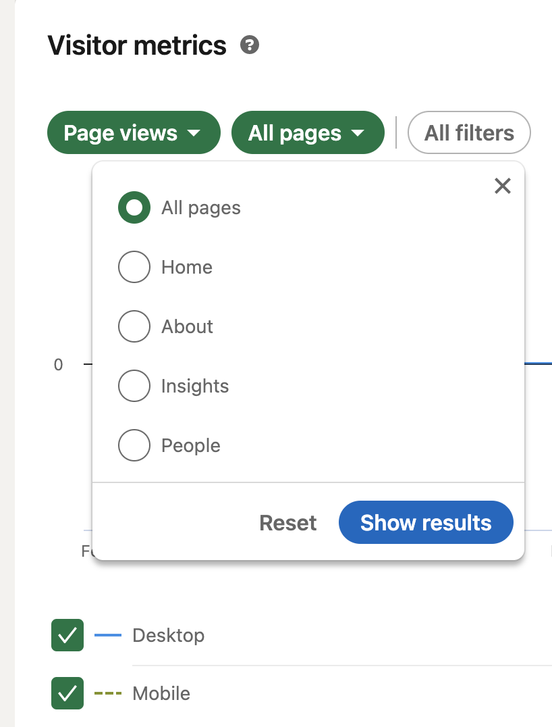Click the dashed green Mobile legend line

point(108,694)
